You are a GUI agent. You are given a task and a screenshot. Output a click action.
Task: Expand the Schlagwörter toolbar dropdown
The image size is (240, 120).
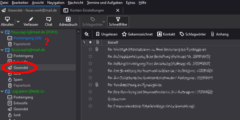(103, 21)
